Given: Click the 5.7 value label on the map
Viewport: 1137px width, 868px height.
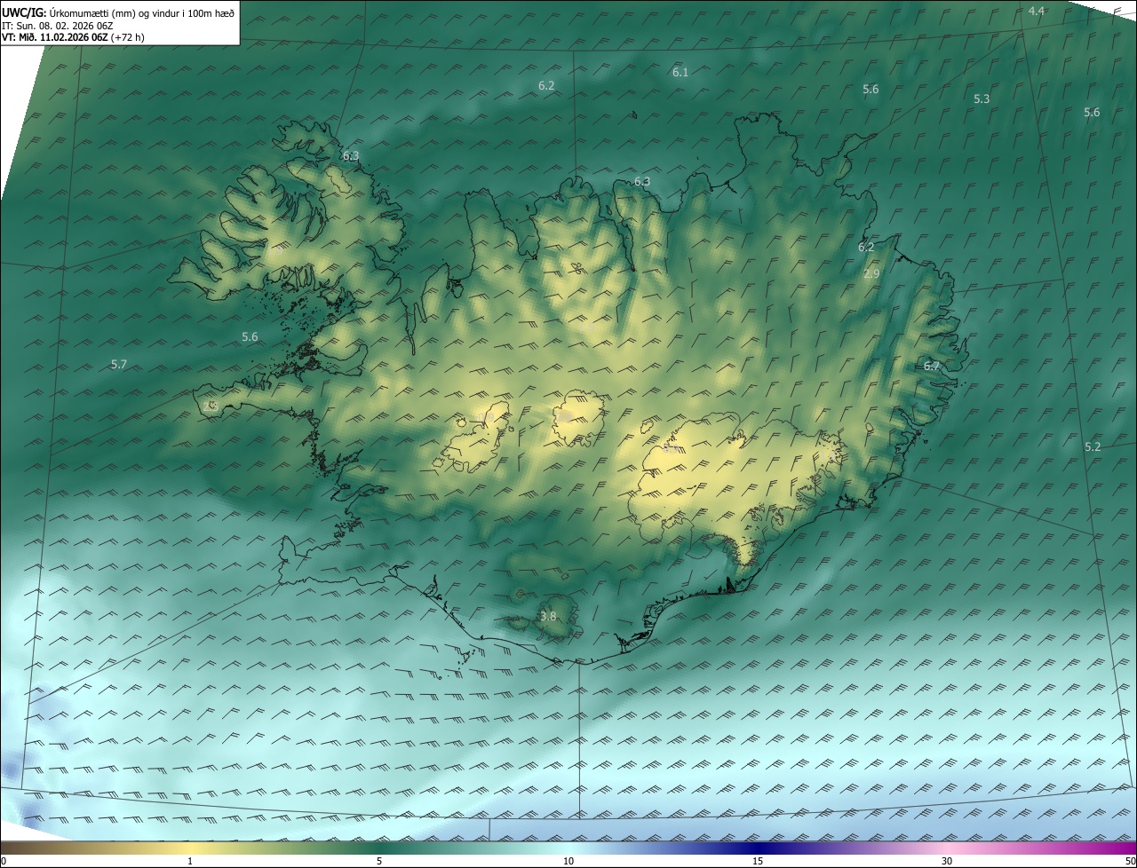Looking at the screenshot, I should point(119,365).
